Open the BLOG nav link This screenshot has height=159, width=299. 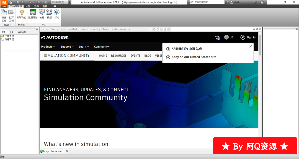point(148,56)
